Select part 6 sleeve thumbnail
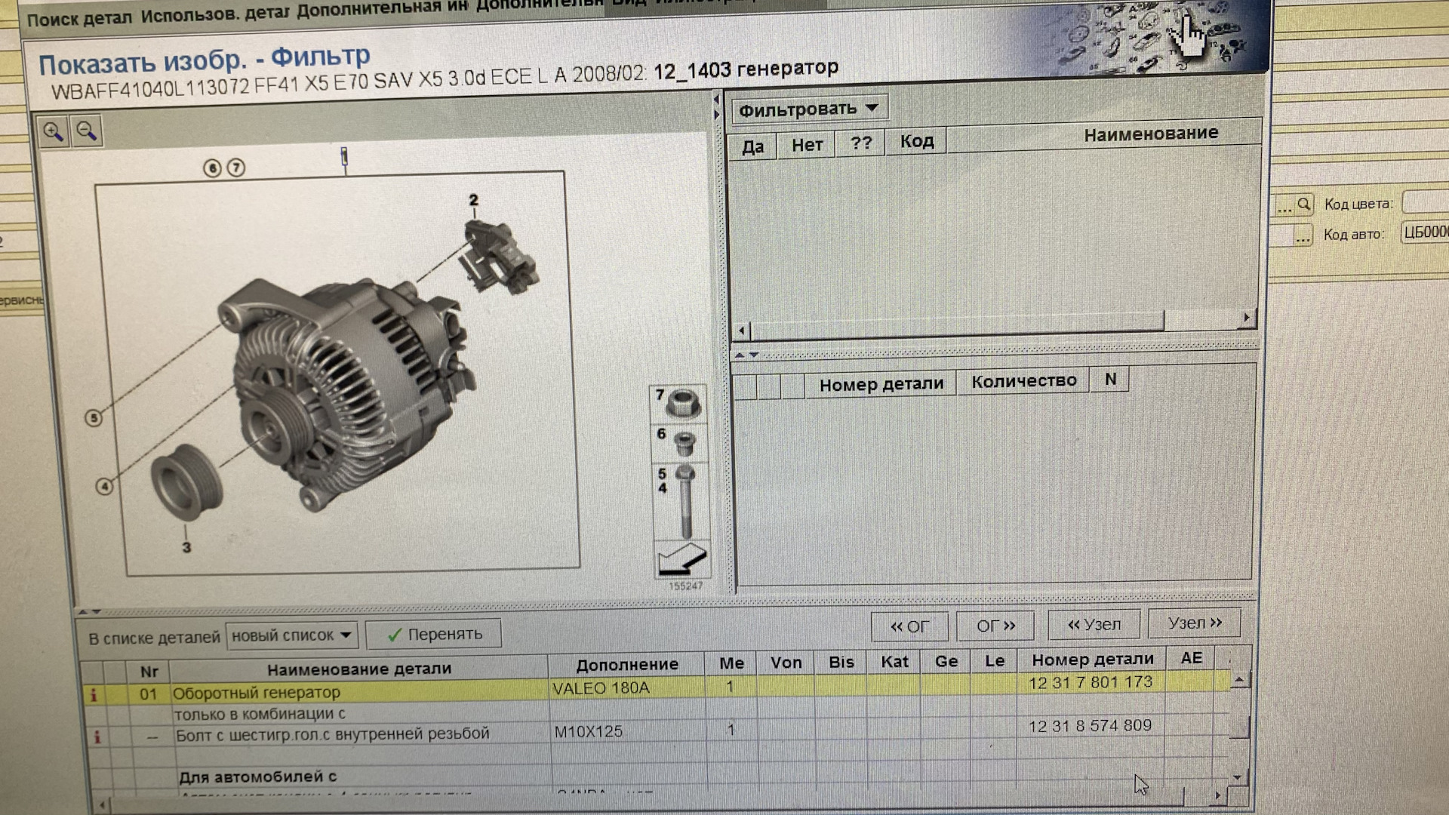Screen dimensions: 1449x815 tap(681, 442)
